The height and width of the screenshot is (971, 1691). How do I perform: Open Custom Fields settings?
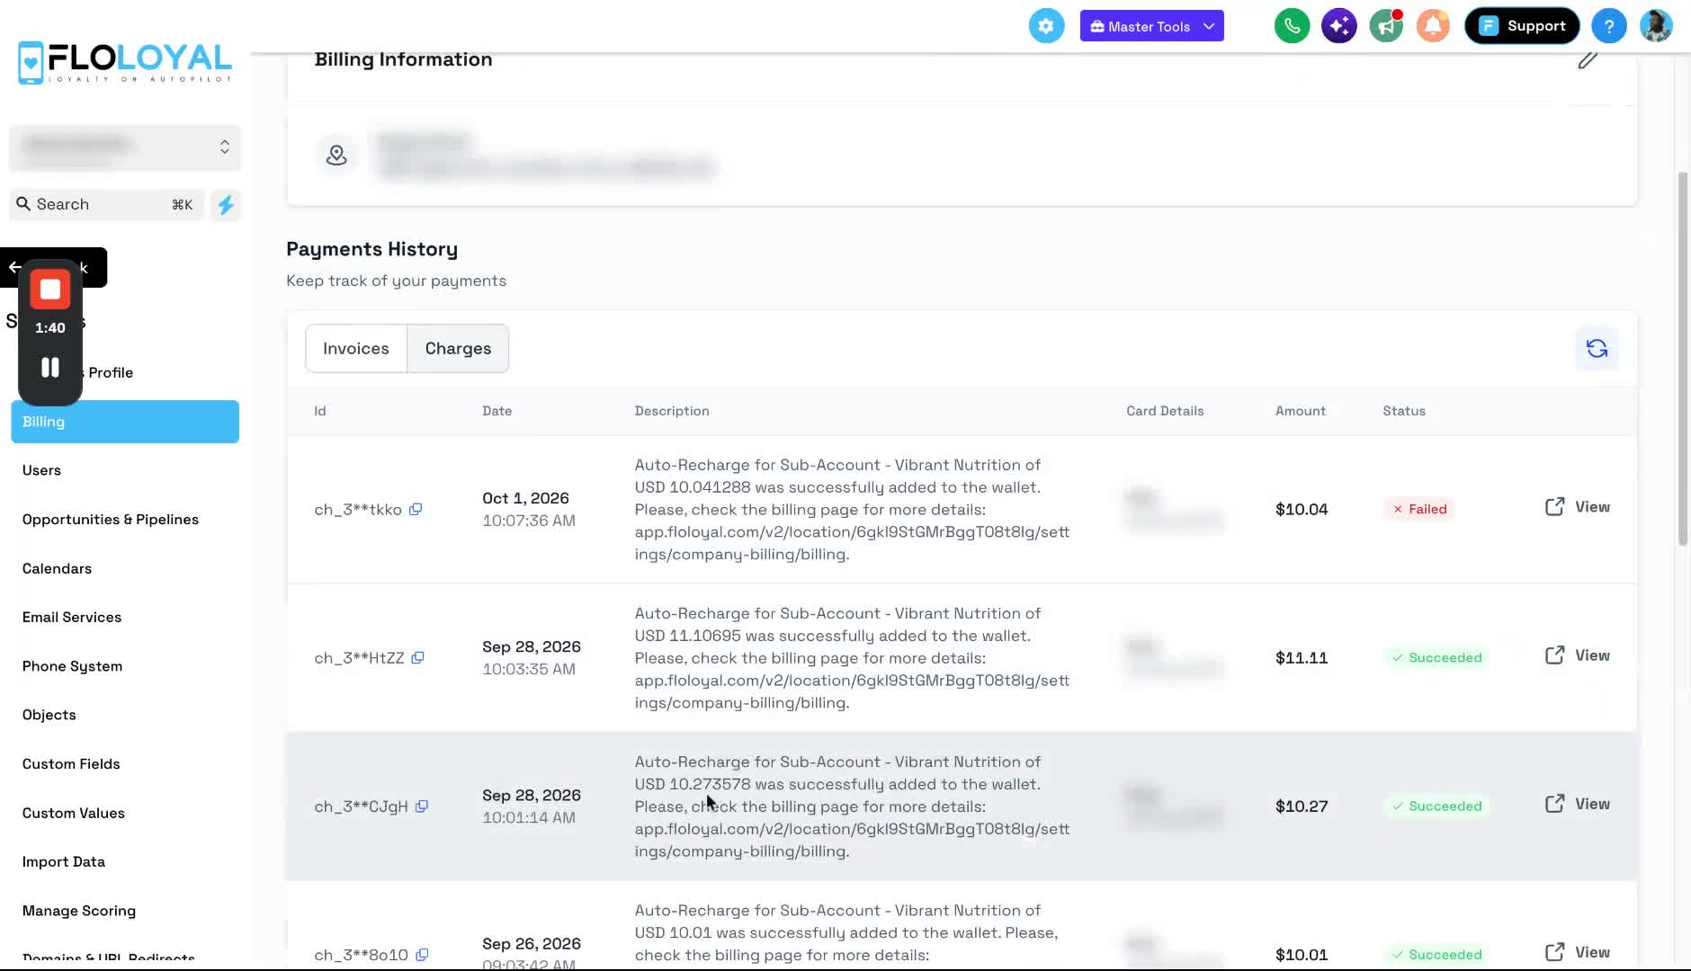[x=71, y=764]
